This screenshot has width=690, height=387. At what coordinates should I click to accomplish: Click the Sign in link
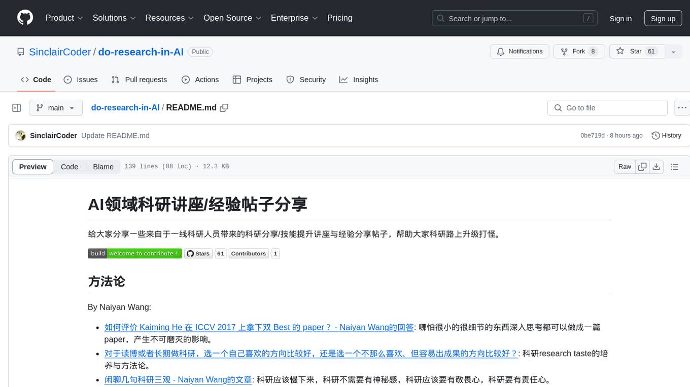coord(620,18)
